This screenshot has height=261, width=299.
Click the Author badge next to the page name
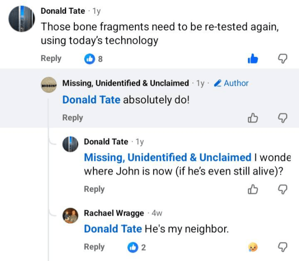232,83
